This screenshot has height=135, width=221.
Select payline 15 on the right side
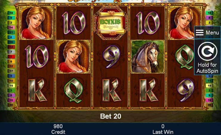click(x=209, y=86)
